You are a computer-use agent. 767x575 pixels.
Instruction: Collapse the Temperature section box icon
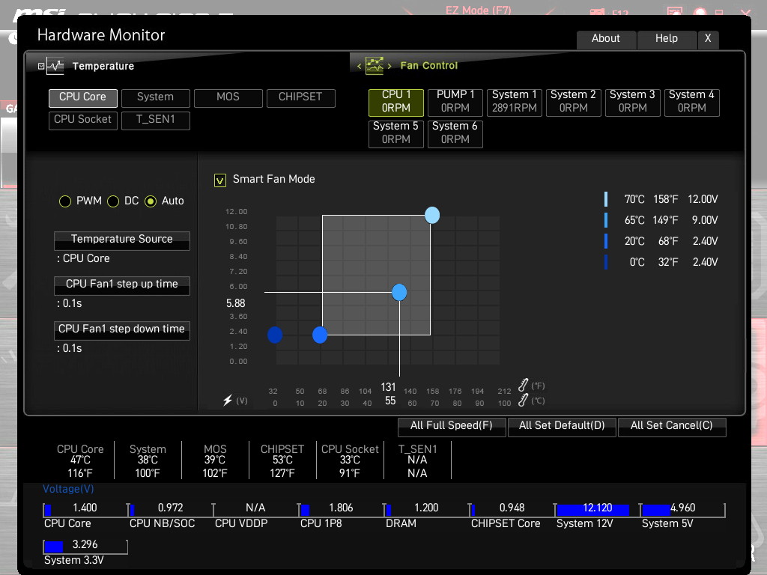coord(41,66)
